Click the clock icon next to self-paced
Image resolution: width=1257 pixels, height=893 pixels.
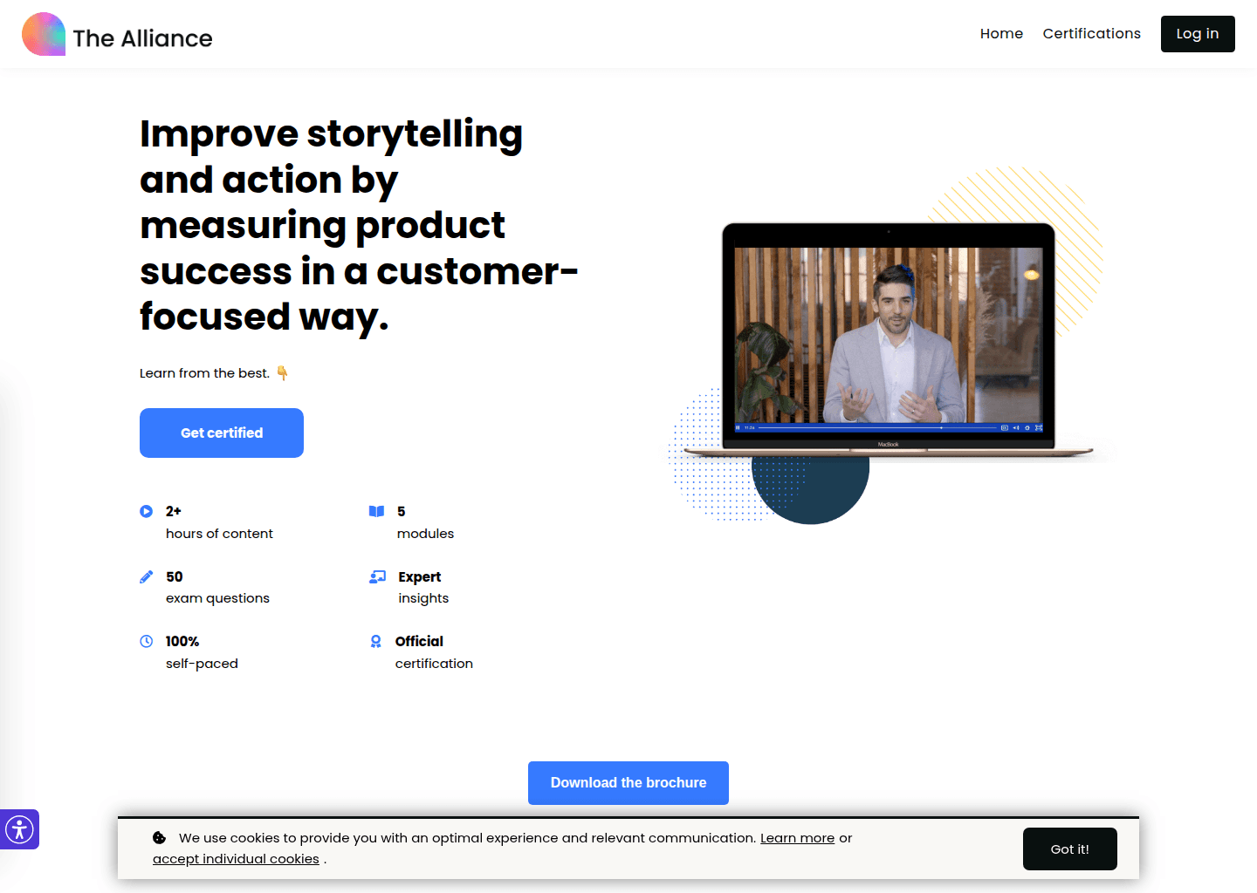coord(147,641)
